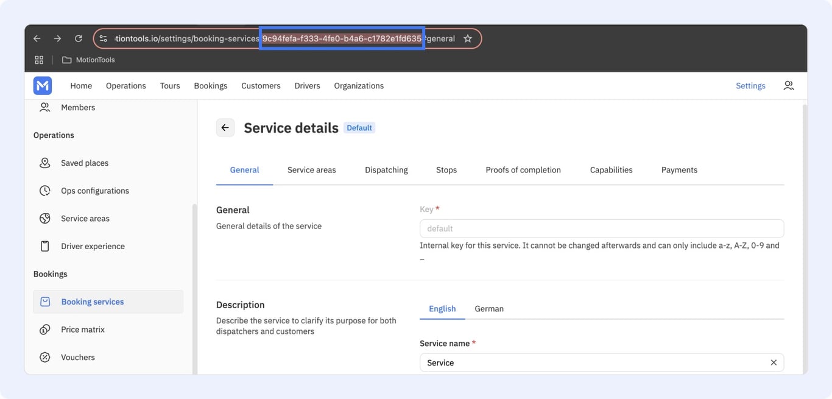Switch to the Payments tab
Viewport: 832px width, 399px height.
pos(679,170)
